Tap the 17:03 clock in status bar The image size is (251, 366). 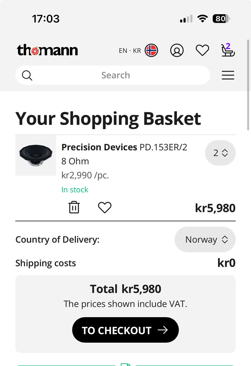46,19
